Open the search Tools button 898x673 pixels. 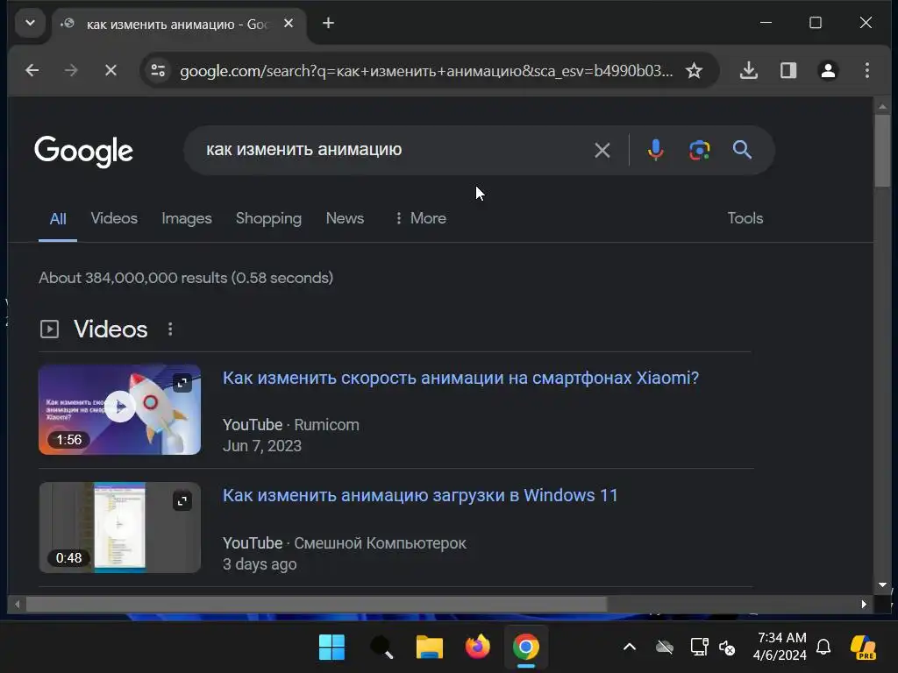tap(745, 218)
